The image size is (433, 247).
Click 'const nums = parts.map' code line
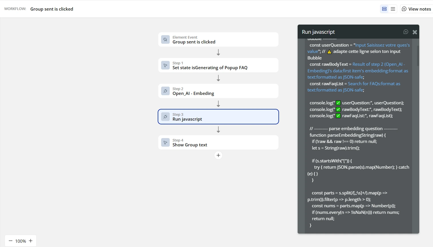click(x=354, y=206)
